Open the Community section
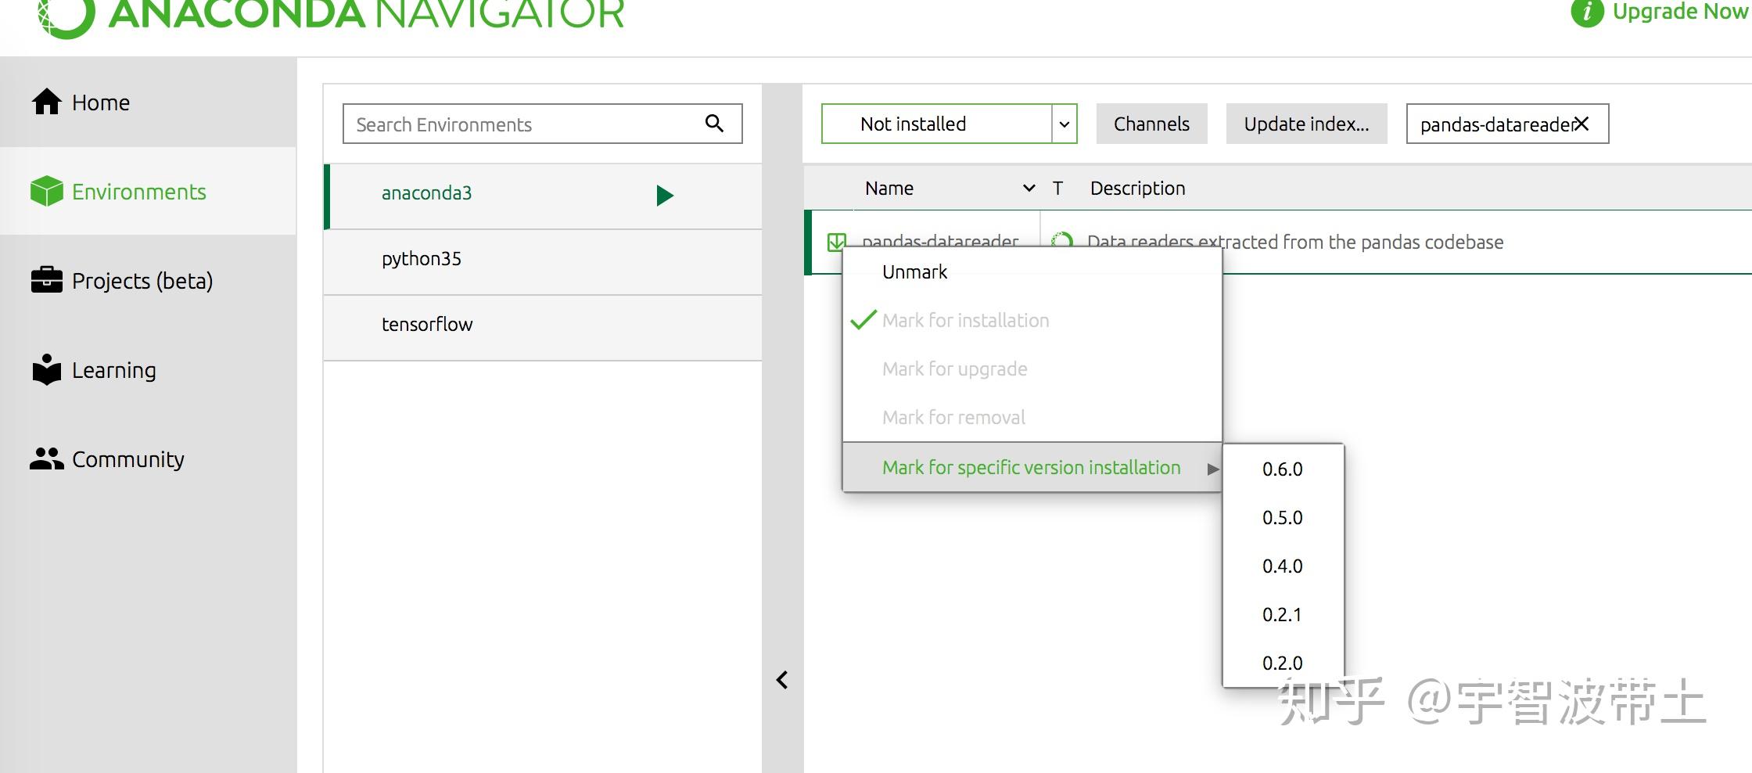The height and width of the screenshot is (773, 1752). point(128,459)
